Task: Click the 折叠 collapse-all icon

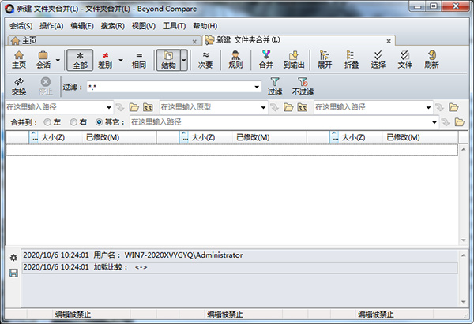Action: coord(352,60)
